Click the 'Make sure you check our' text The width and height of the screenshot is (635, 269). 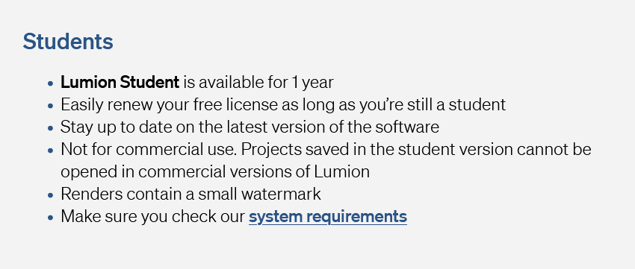point(153,217)
